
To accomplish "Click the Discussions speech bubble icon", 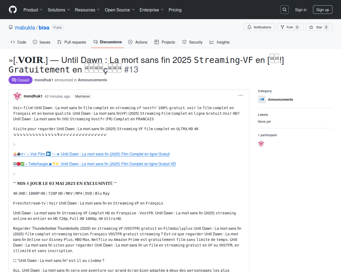I will (x=96, y=42).
